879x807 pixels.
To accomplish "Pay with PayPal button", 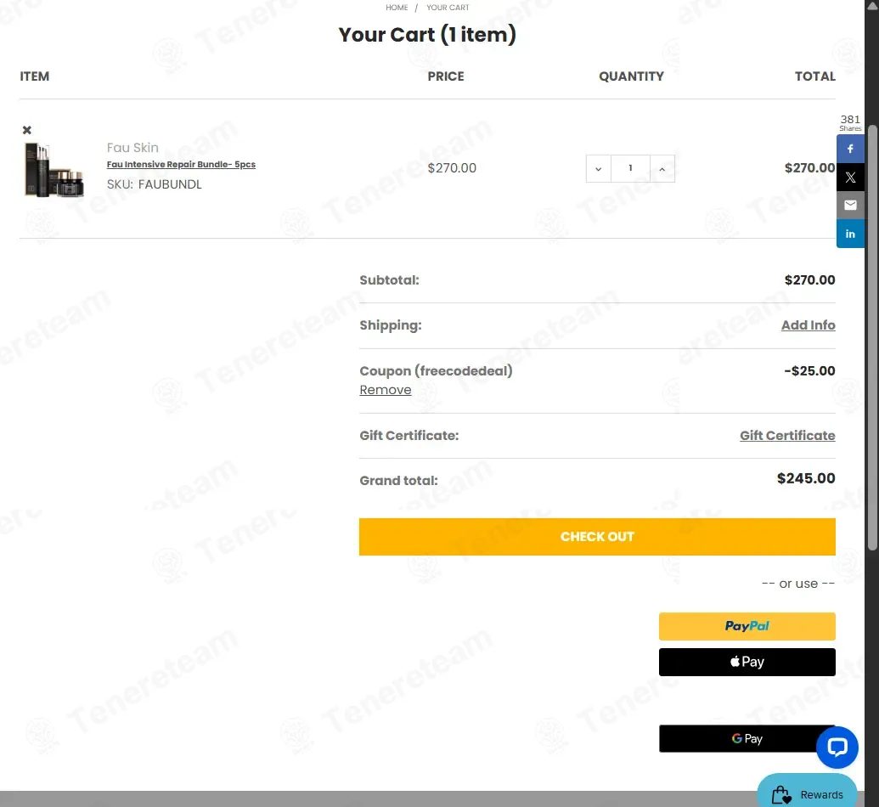I will pyautogui.click(x=747, y=626).
